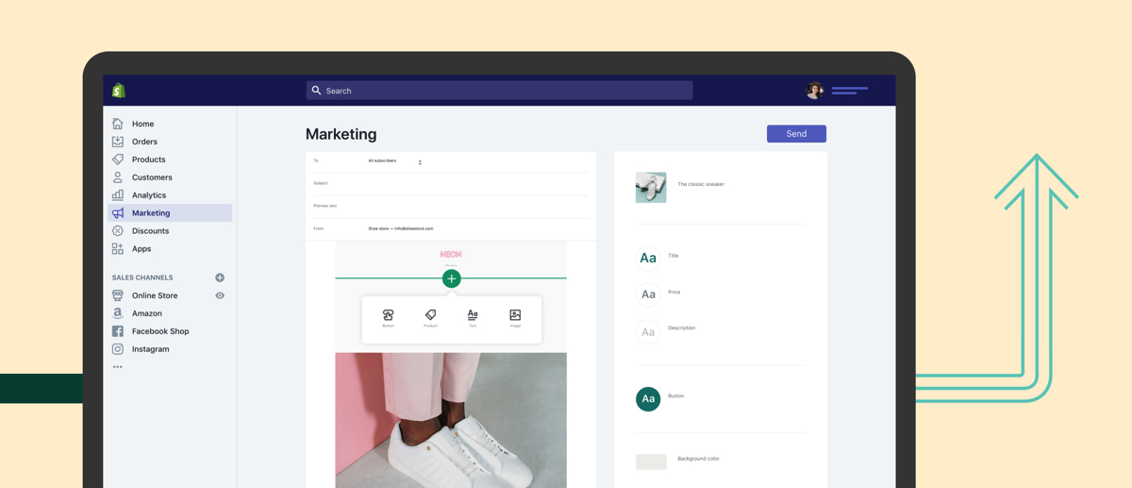Insert a Text block
The width and height of the screenshot is (1132, 488).
tap(473, 318)
